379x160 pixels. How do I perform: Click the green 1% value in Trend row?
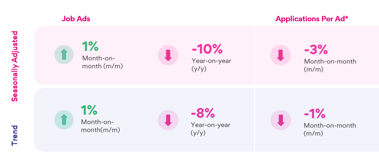coord(89,110)
